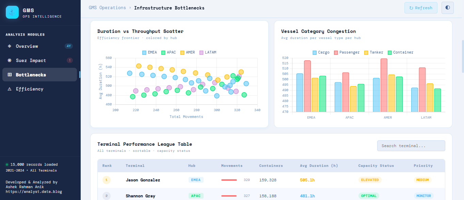Go to GMS Operations breadcrumb

pyautogui.click(x=107, y=8)
